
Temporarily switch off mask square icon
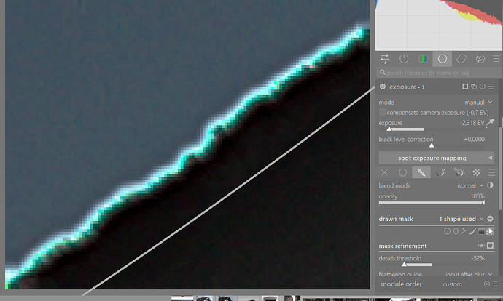coord(490,246)
